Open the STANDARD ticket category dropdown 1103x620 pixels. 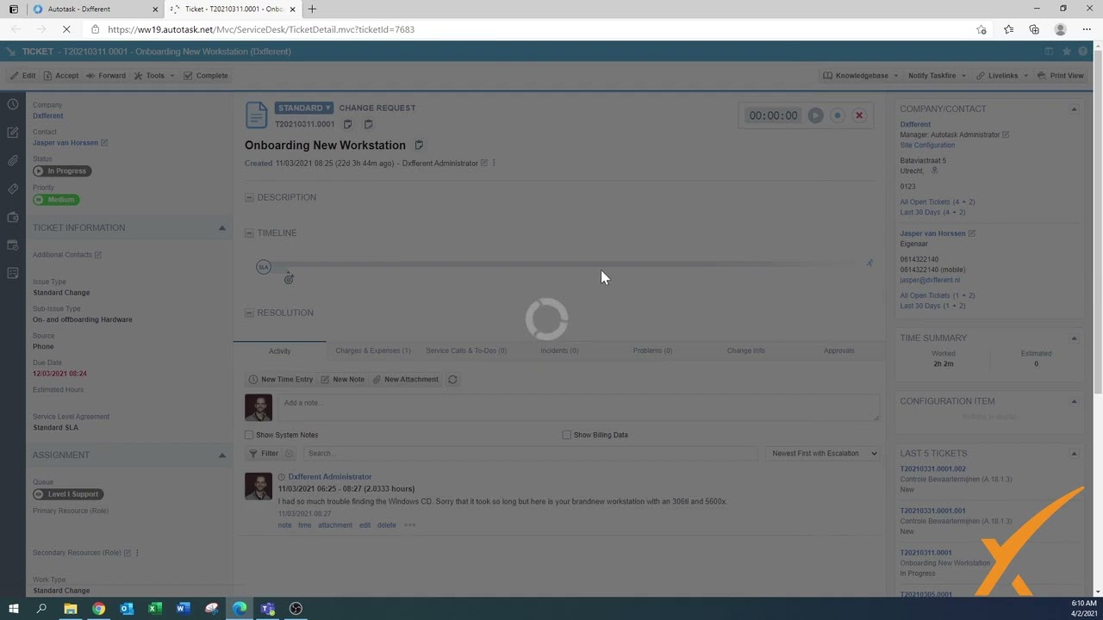[304, 108]
